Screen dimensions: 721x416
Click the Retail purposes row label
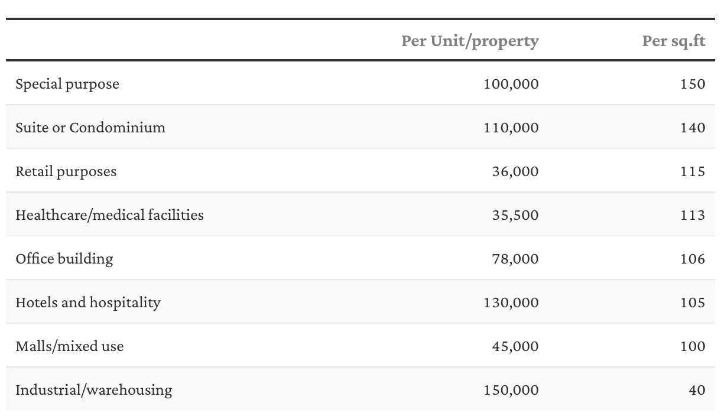66,171
